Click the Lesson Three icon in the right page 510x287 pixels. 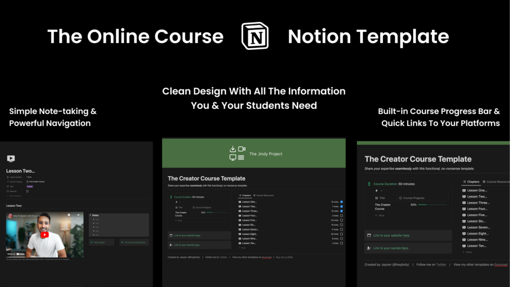click(x=464, y=203)
